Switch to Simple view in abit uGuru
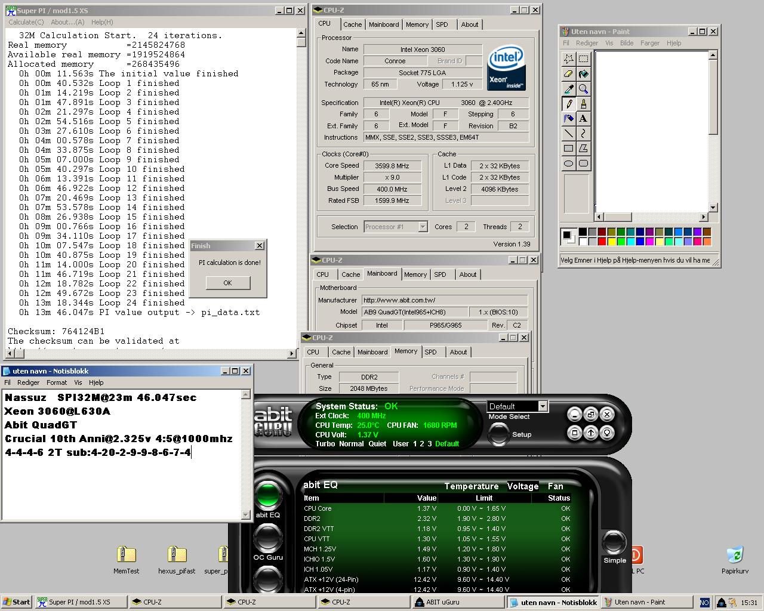 click(x=614, y=542)
